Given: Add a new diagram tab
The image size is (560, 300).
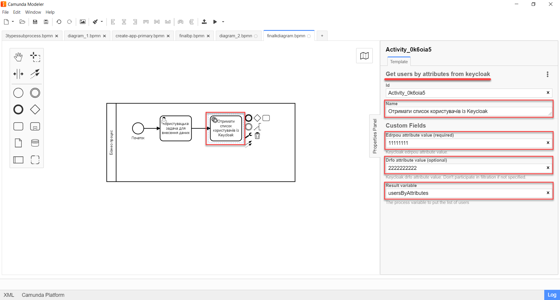Looking at the screenshot, I should click(322, 36).
